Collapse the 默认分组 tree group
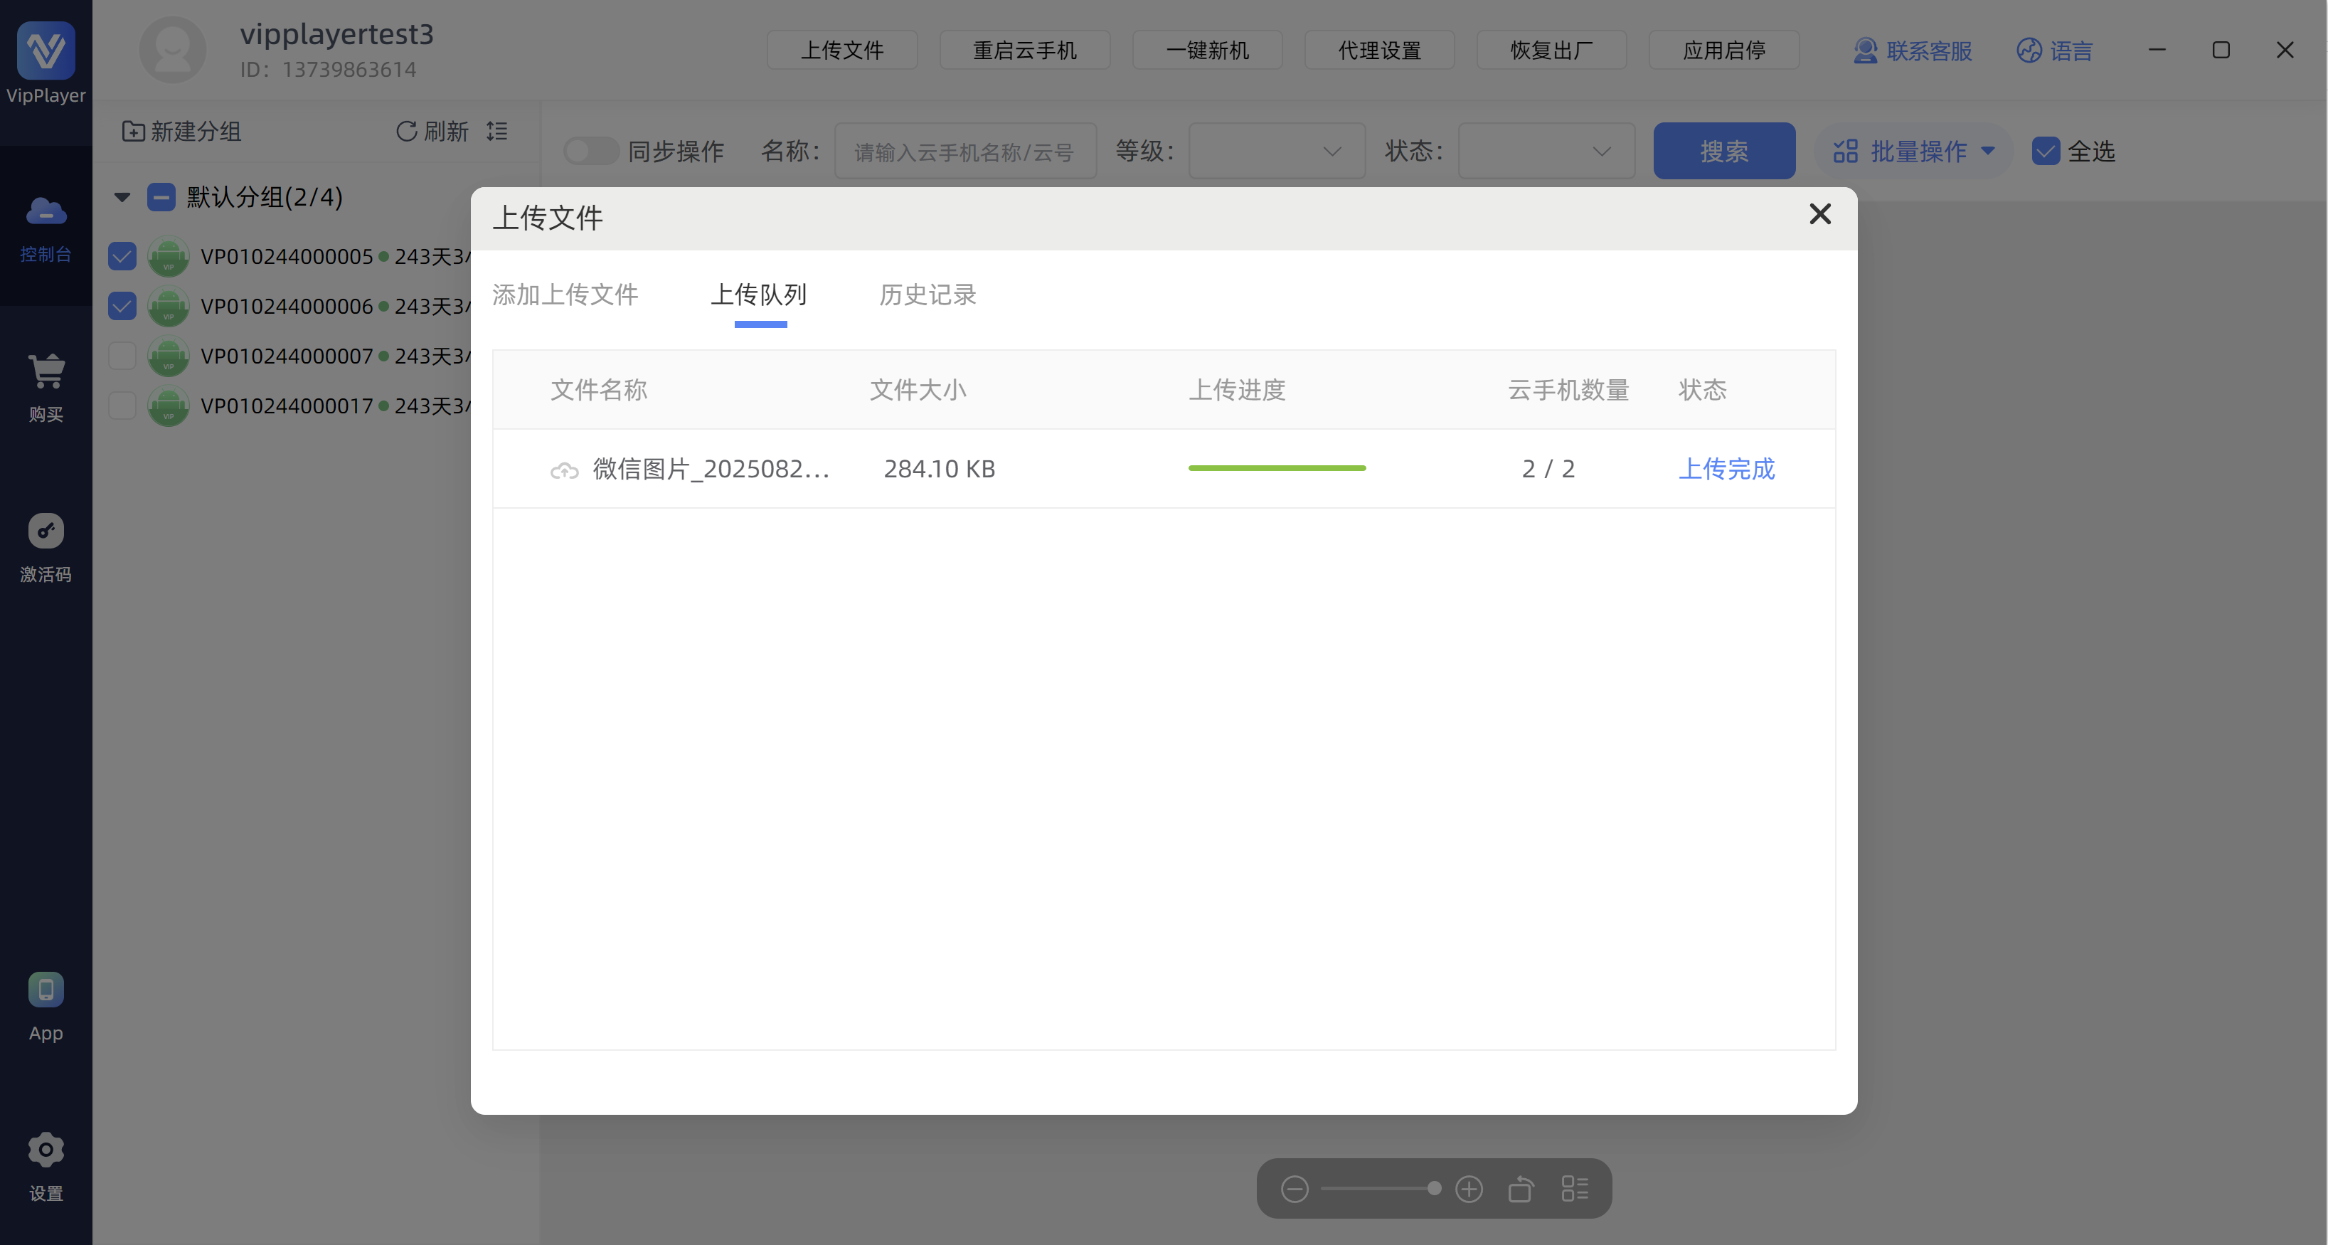The width and height of the screenshot is (2328, 1245). point(122,197)
